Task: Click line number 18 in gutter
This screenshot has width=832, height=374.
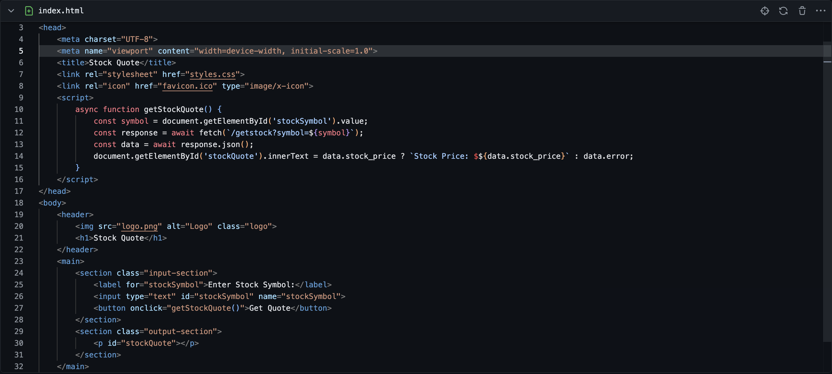Action: point(19,203)
